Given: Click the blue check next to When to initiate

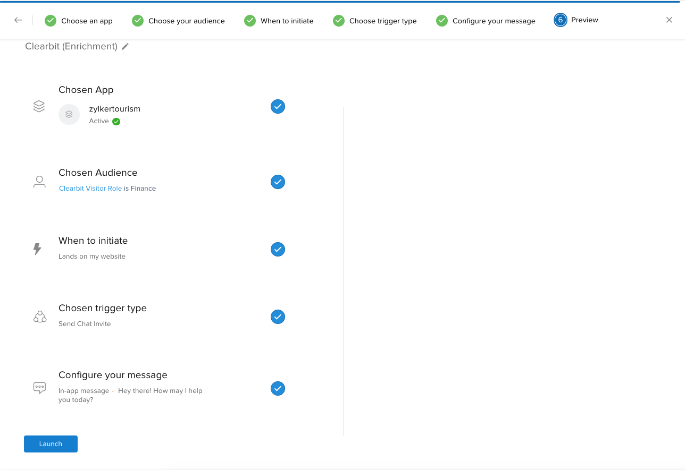Looking at the screenshot, I should [x=278, y=250].
